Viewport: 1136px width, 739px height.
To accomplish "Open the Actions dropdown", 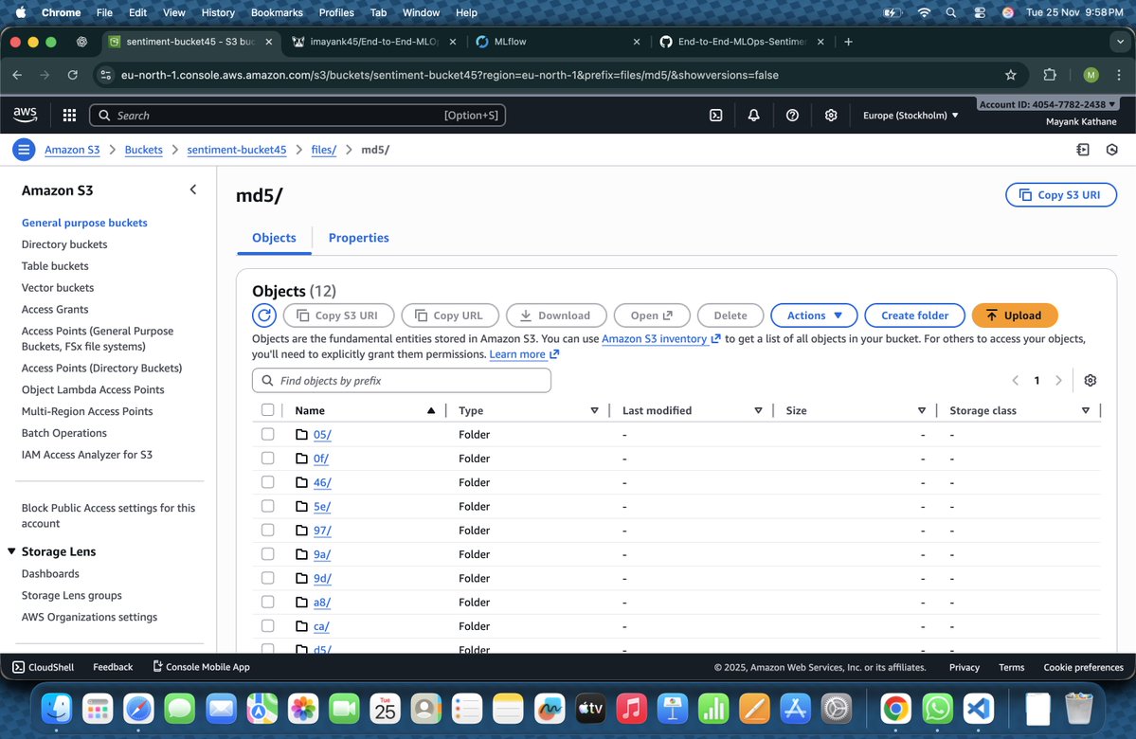I will tap(813, 315).
